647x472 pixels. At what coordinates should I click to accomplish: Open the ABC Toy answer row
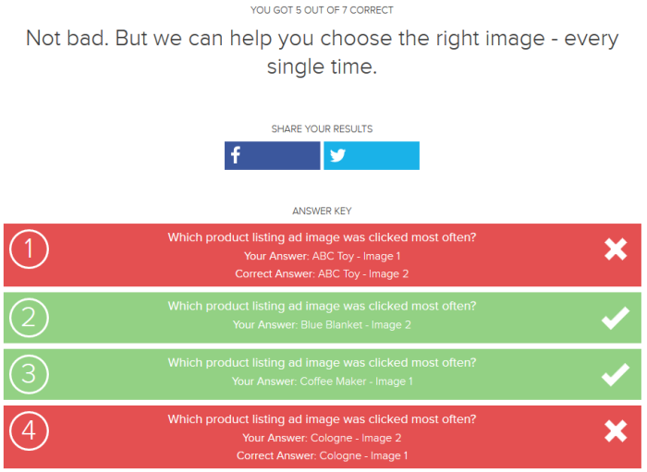323,255
